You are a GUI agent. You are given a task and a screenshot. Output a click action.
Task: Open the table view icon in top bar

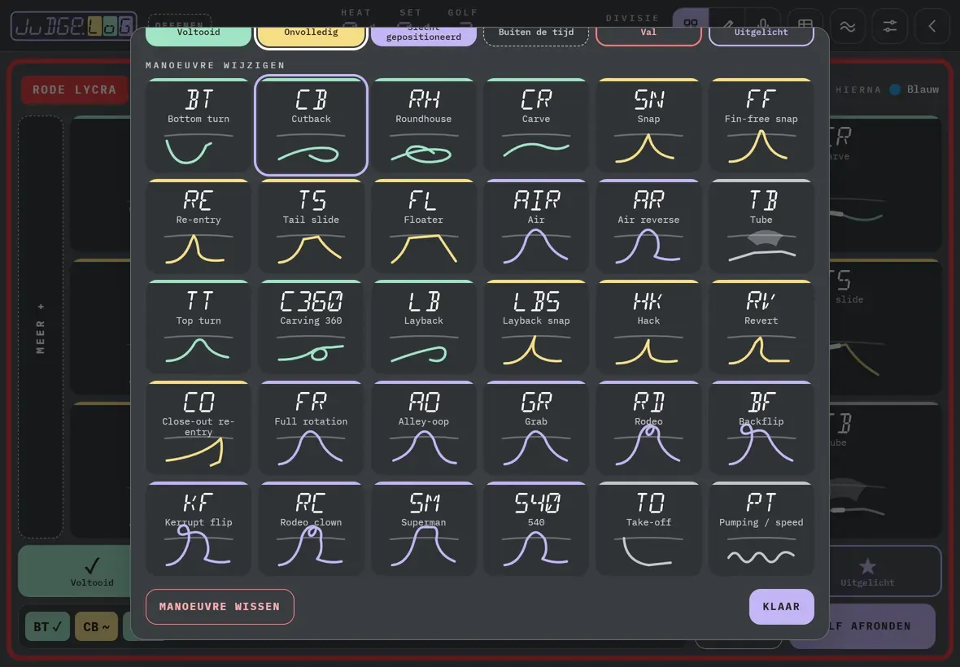(x=805, y=26)
